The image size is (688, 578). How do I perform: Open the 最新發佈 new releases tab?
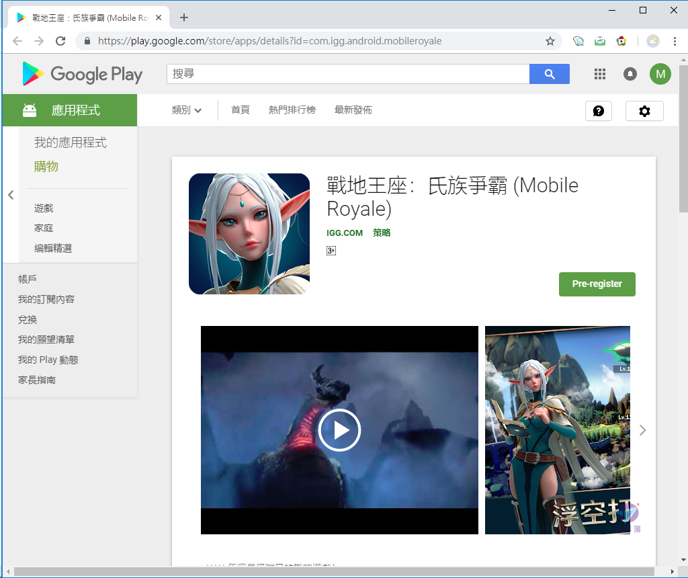[353, 110]
